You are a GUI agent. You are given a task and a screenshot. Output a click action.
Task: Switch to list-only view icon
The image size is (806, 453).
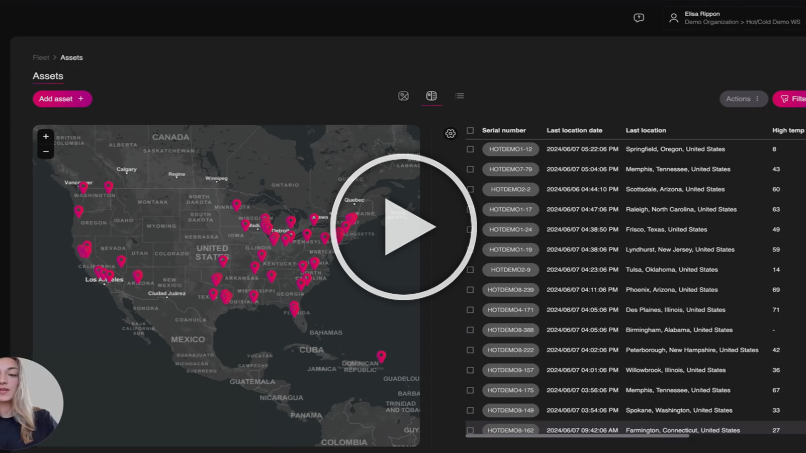[460, 96]
